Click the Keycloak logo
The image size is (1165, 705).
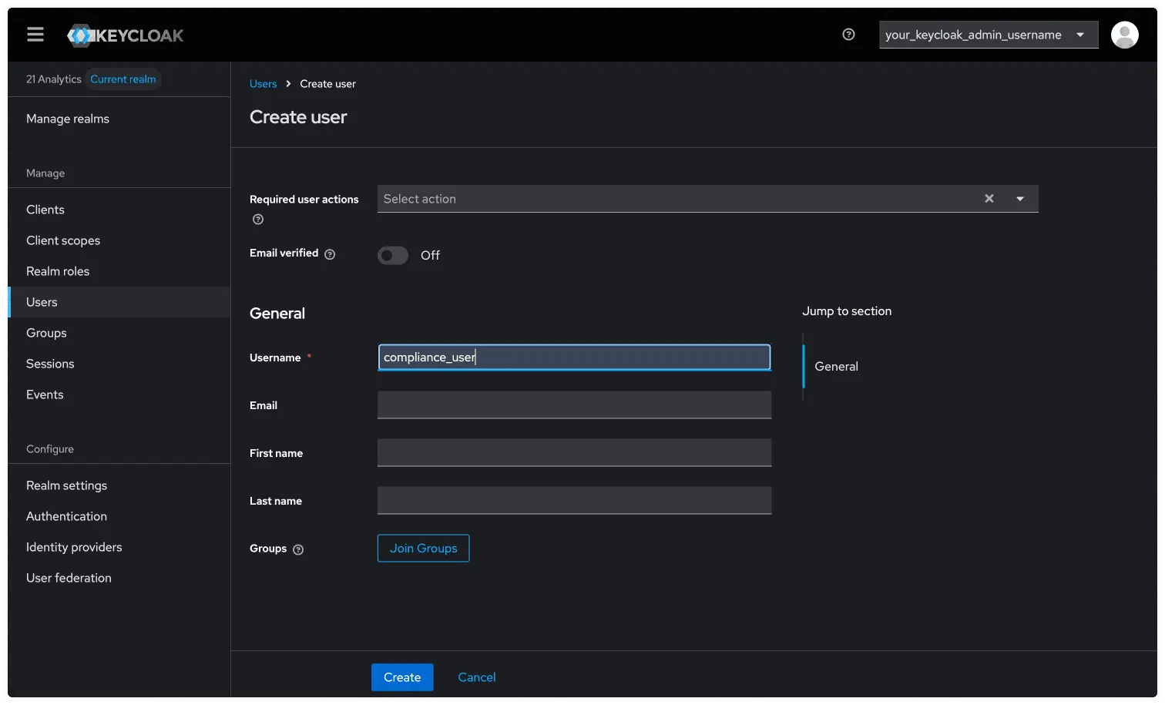125,35
